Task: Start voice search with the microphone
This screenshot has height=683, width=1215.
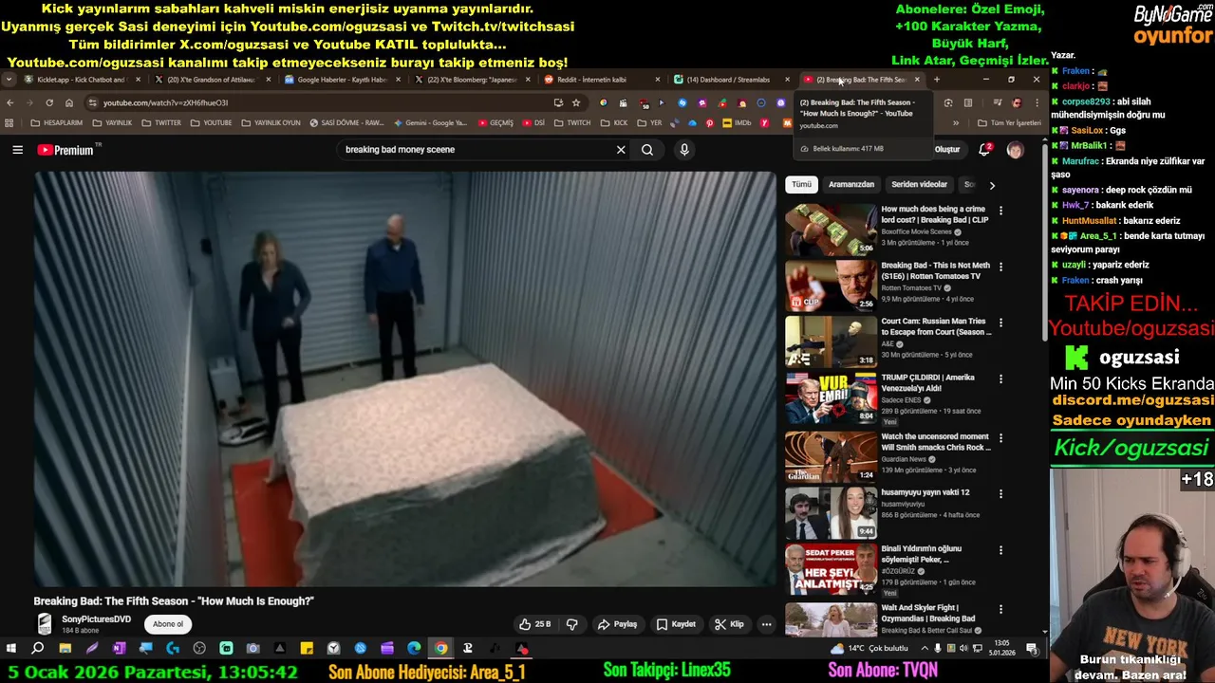Action: tap(683, 150)
